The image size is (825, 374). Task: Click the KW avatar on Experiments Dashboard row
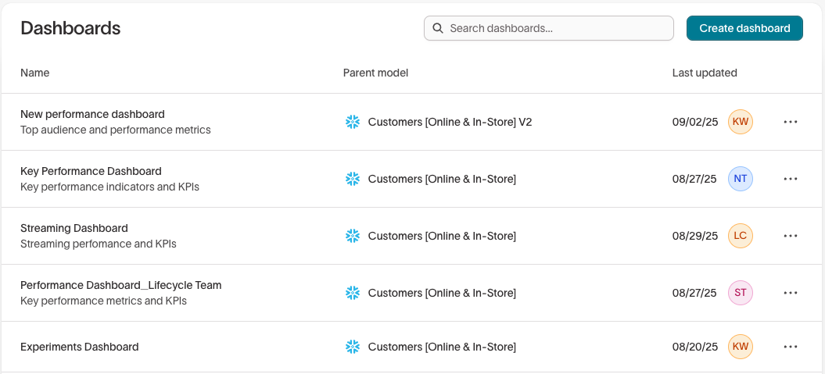740,347
